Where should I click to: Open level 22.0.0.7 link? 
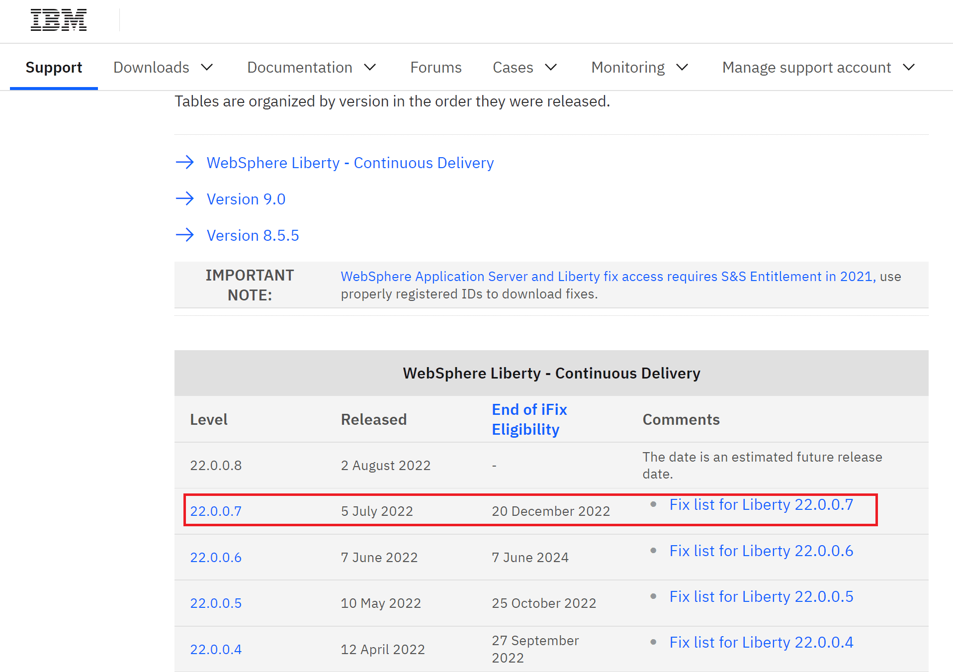pyautogui.click(x=216, y=511)
